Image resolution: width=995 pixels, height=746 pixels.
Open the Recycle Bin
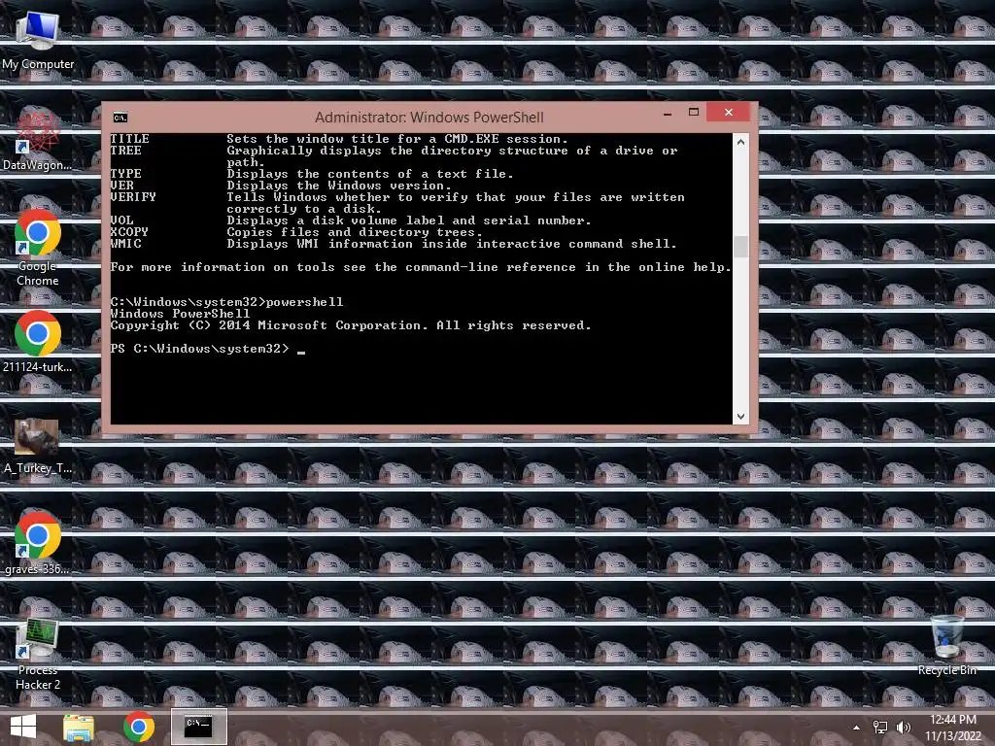coord(946,645)
